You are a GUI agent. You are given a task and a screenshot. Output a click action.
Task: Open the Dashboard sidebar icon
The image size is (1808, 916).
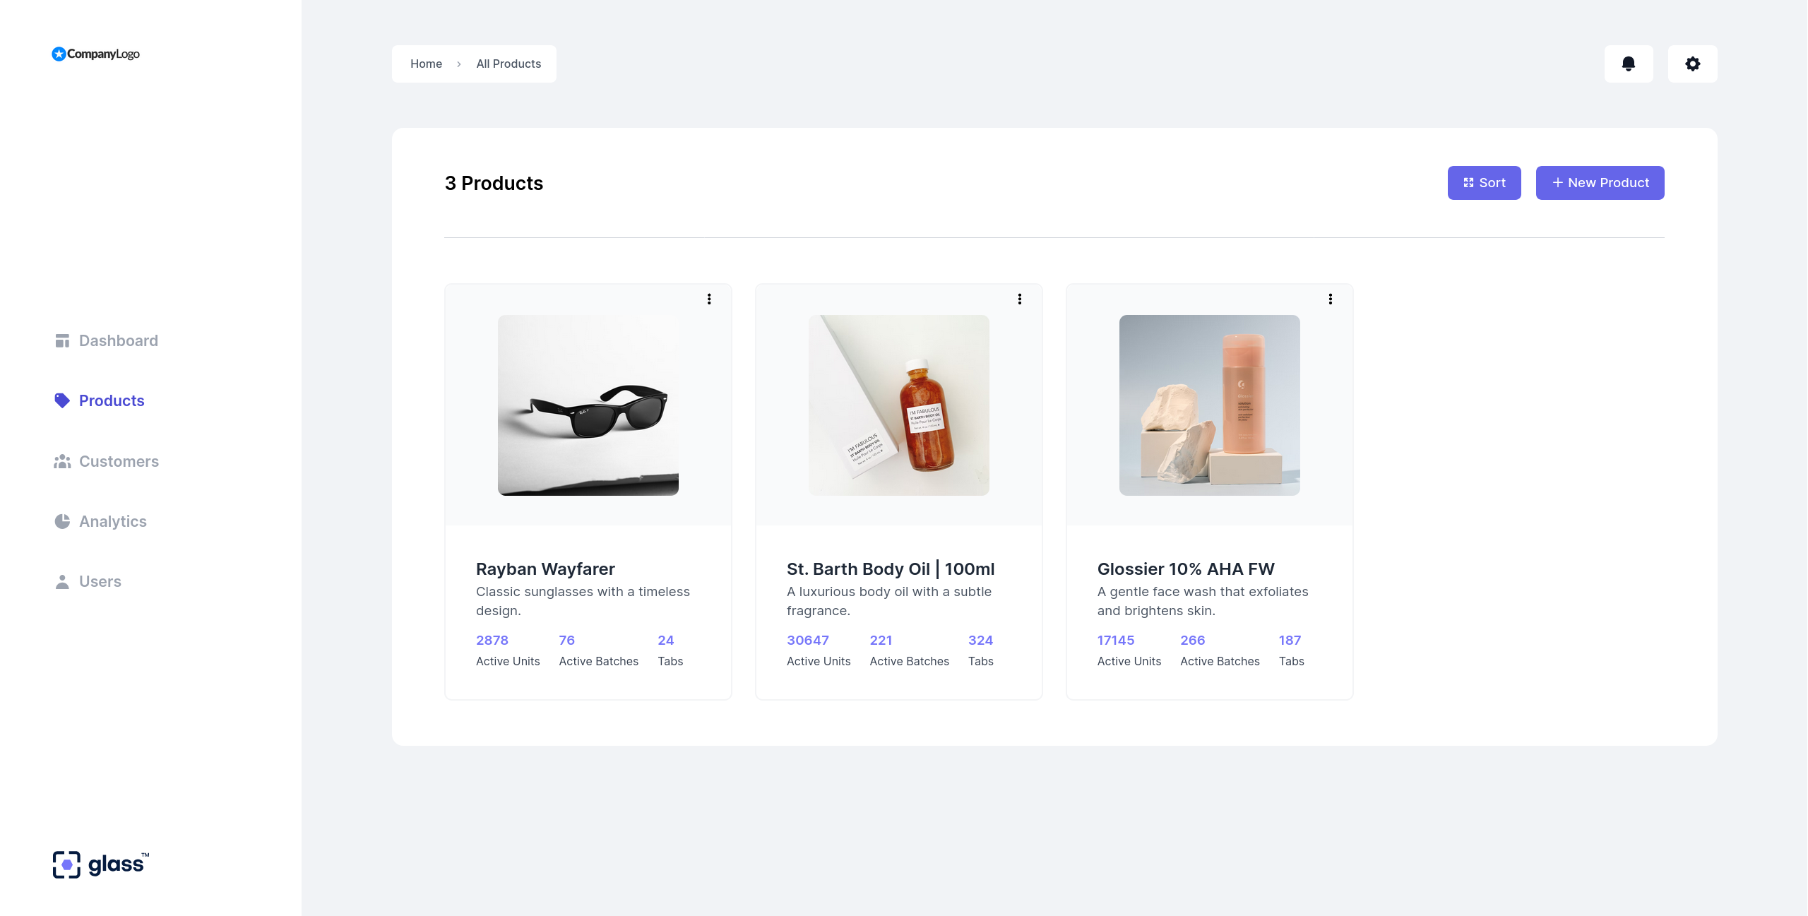point(62,340)
